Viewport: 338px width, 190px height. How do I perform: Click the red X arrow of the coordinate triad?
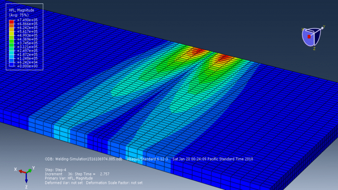pyautogui.click(x=21, y=172)
